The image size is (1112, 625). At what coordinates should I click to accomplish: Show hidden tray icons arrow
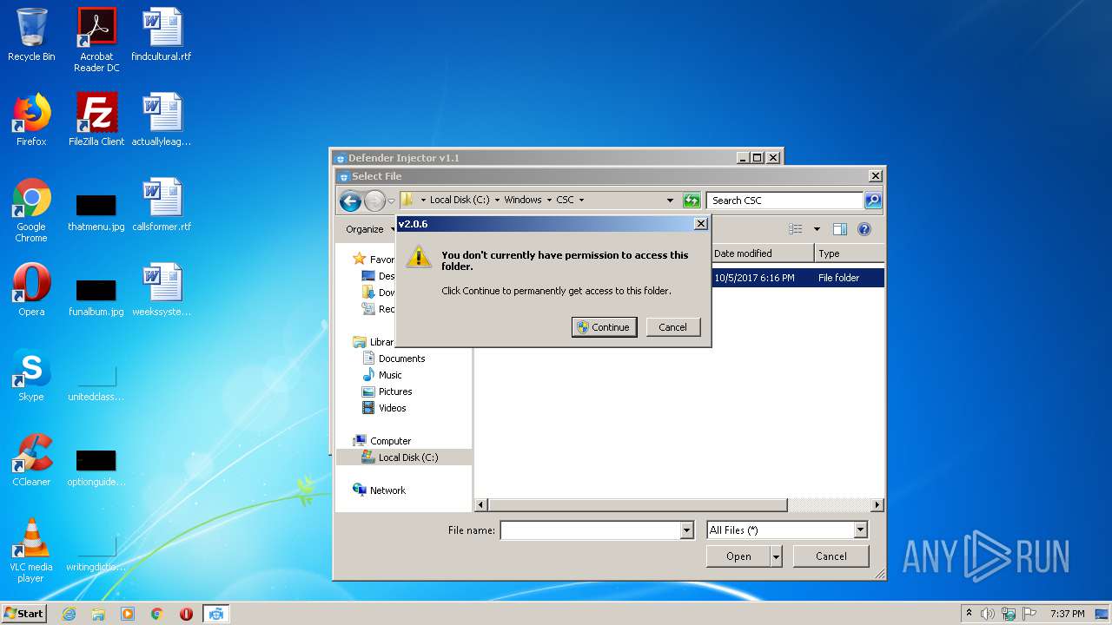point(969,613)
